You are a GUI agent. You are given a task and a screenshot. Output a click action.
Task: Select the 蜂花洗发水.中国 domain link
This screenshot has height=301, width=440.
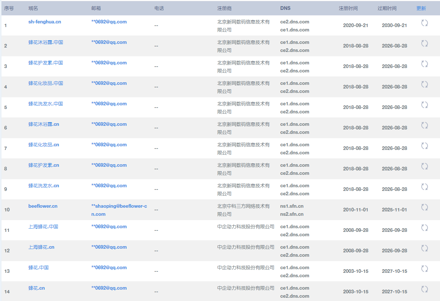pyautogui.click(x=46, y=104)
